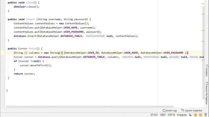The width and height of the screenshot is (209, 117).
Task: Click DATABASE_TABLE in the database.query line
Action: coord(94,57)
